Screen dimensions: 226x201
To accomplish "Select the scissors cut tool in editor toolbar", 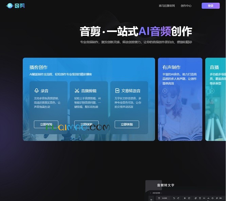I will click(185, 198).
